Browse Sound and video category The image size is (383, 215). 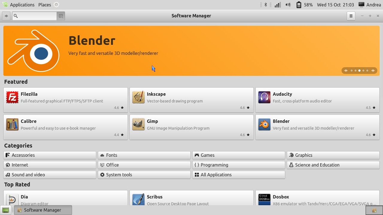pyautogui.click(x=50, y=175)
